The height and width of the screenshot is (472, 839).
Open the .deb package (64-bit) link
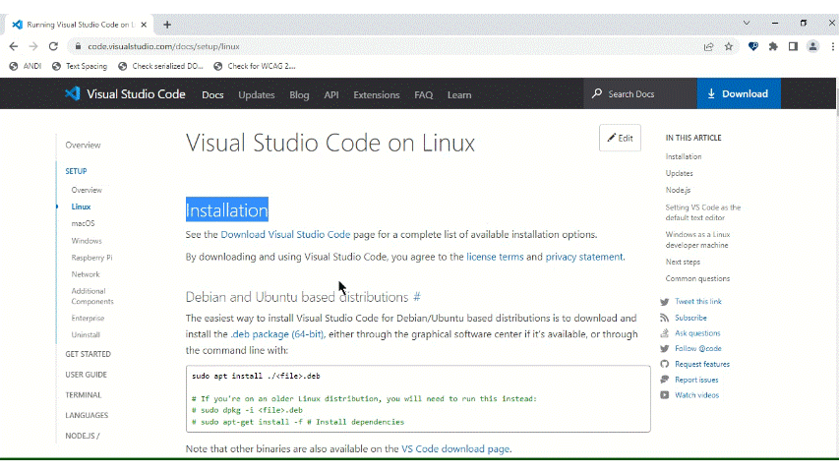click(x=277, y=334)
